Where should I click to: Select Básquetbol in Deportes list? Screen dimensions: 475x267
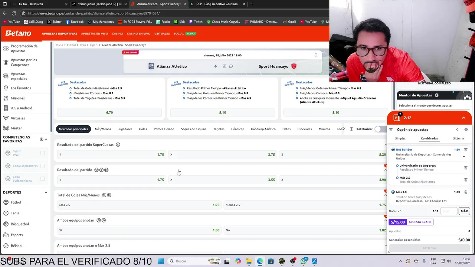20,224
